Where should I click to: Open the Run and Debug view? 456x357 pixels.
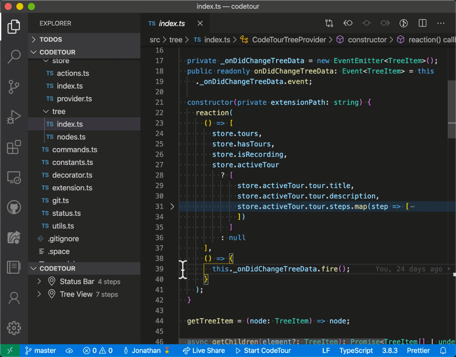tap(13, 117)
